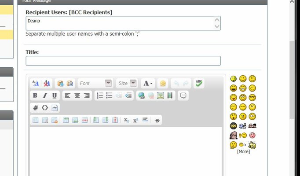Underline the selected text
Image resolution: width=300 pixels, height=176 pixels.
coord(55,95)
